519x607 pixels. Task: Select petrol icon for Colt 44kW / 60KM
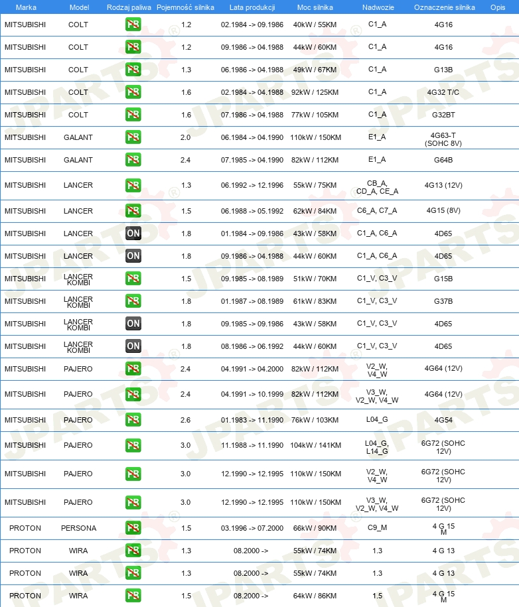pyautogui.click(x=133, y=47)
